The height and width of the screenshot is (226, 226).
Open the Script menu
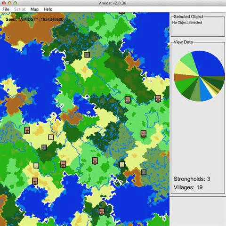[x=20, y=9]
